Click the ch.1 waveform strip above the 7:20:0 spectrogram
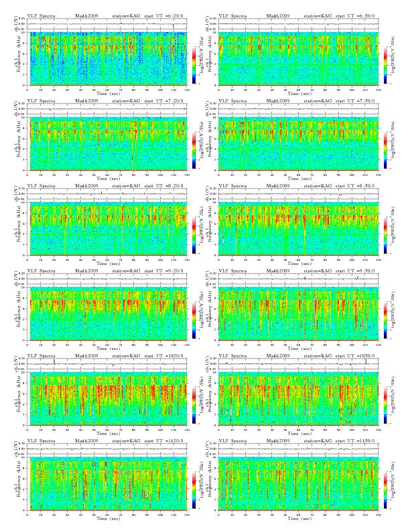 (x=107, y=109)
